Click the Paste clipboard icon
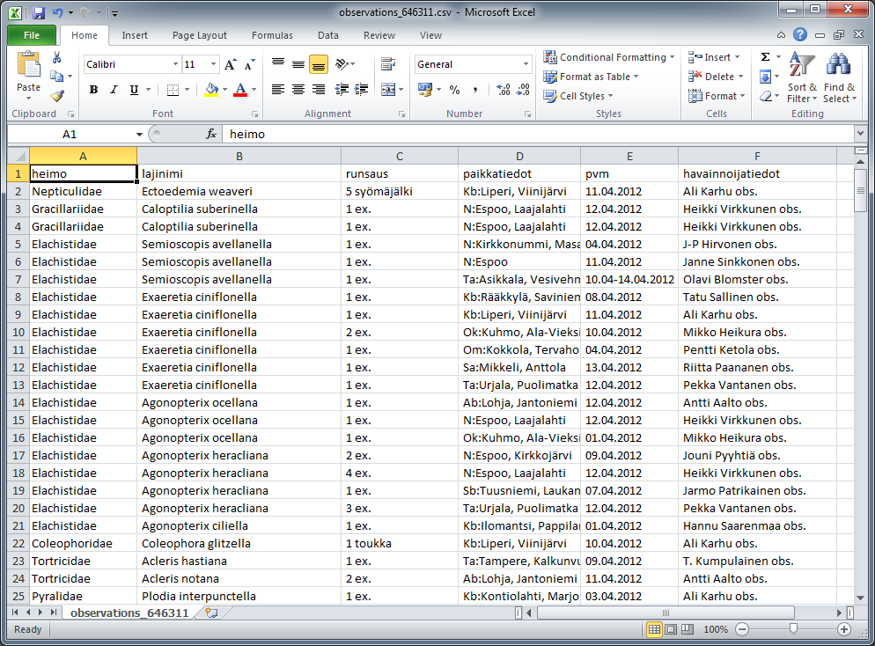 point(28,65)
